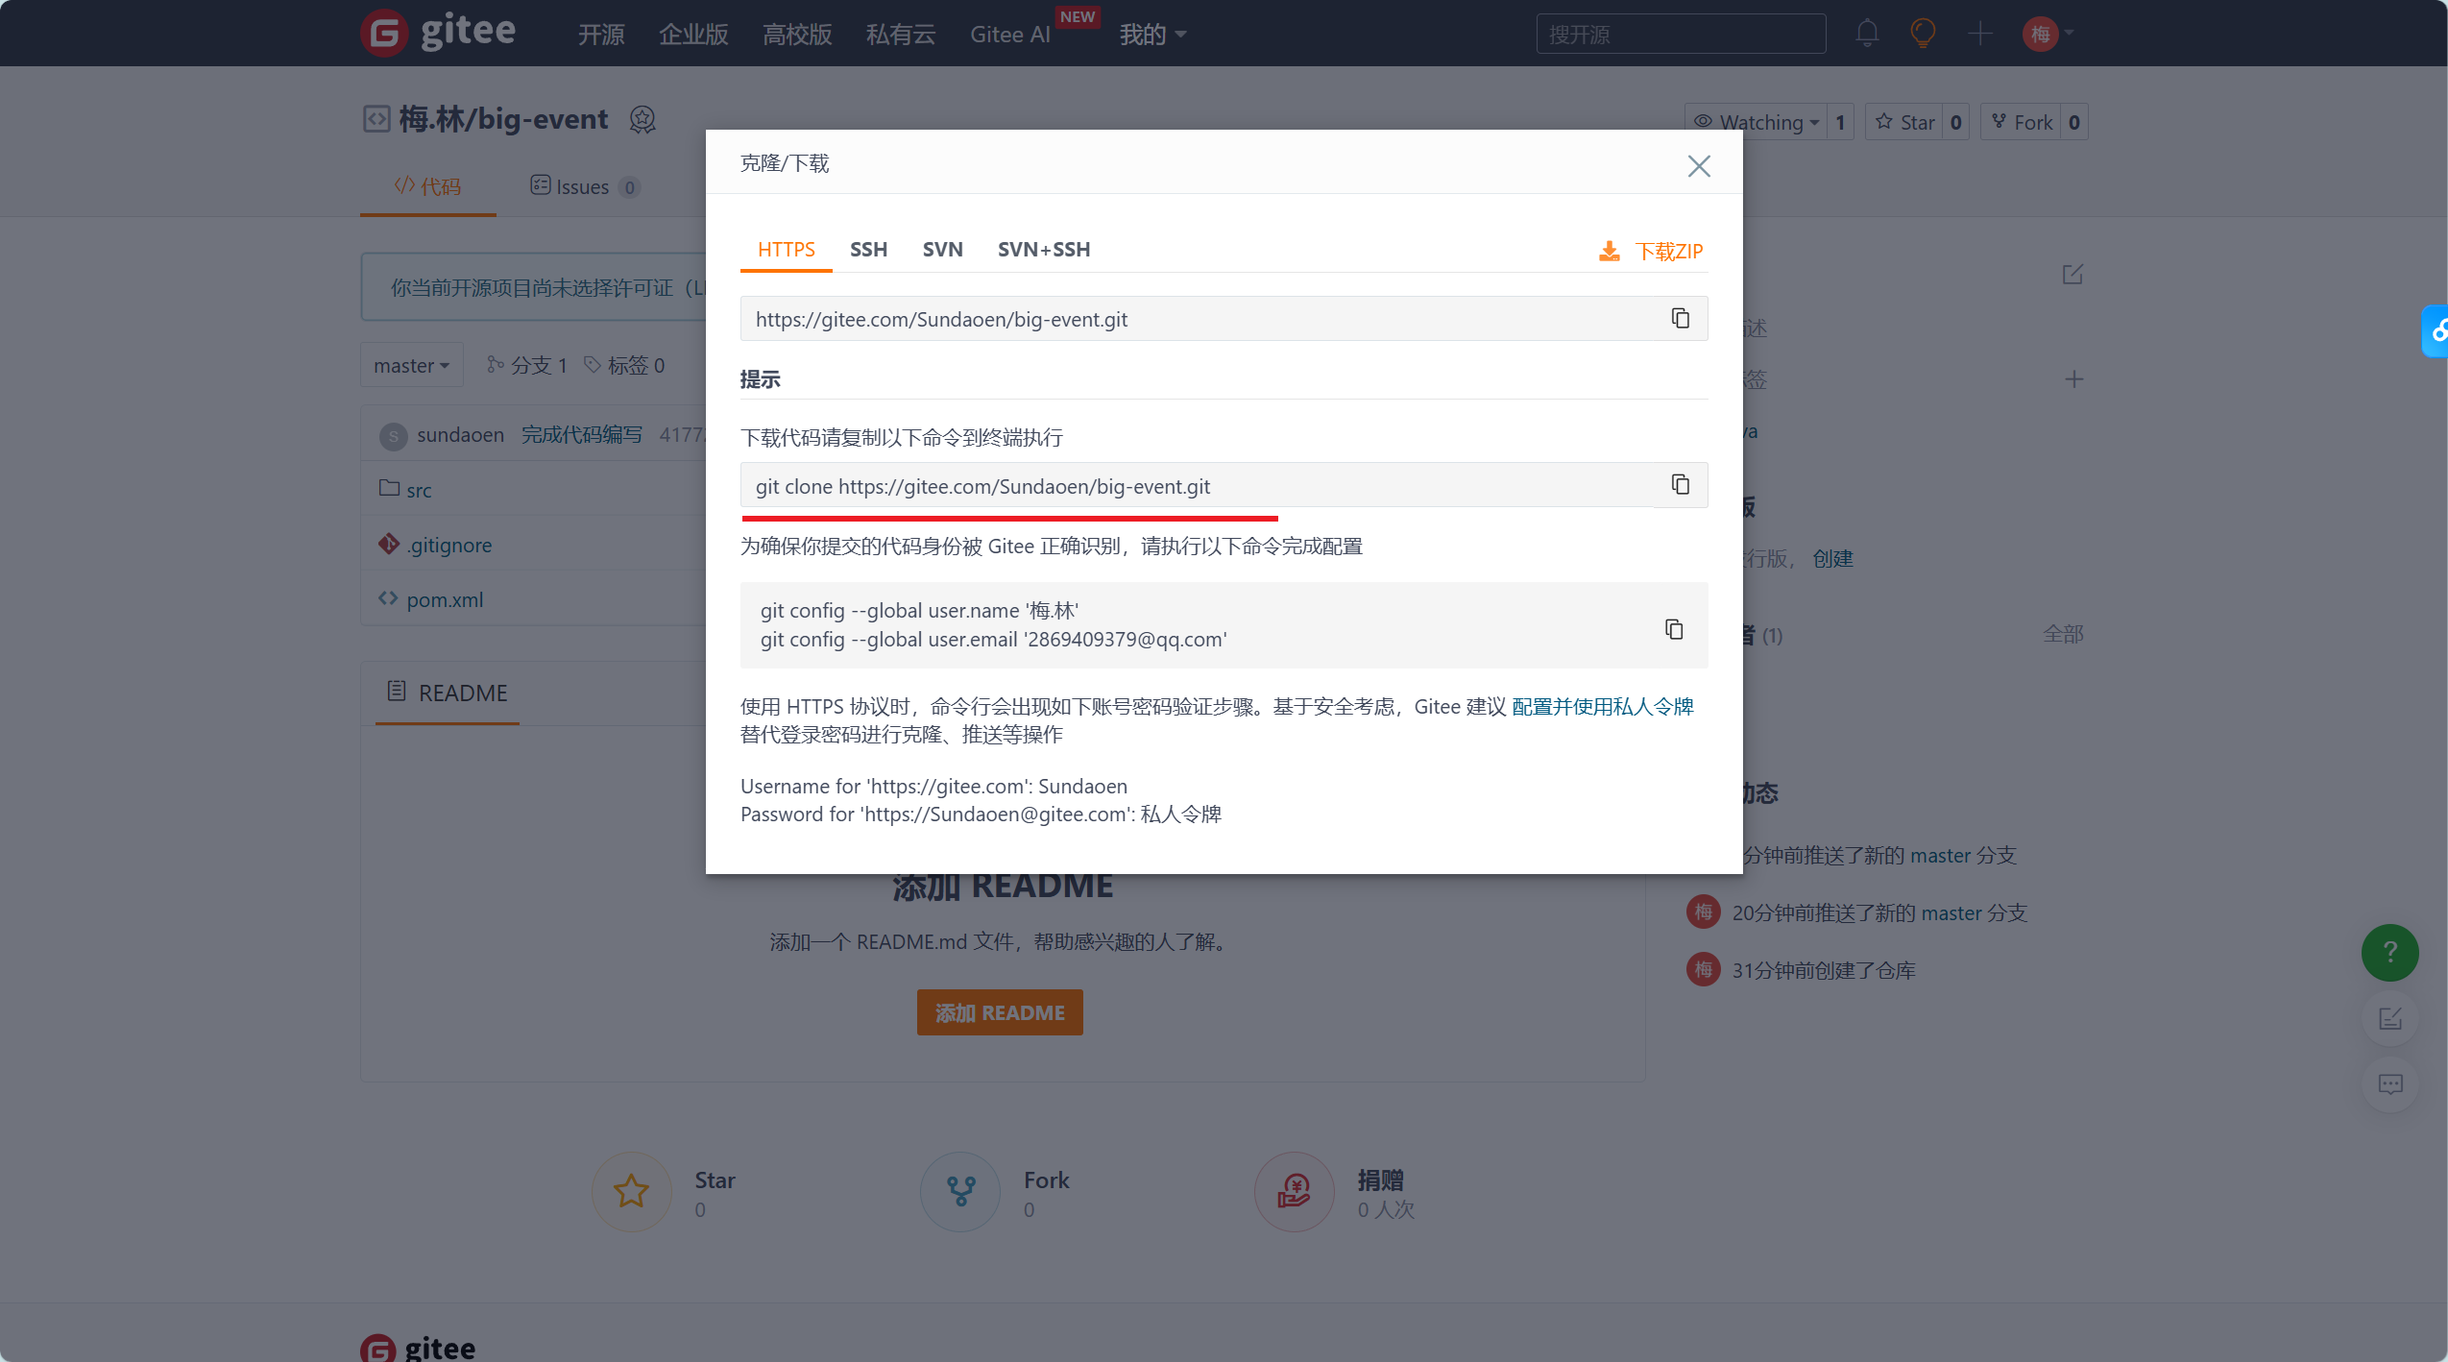This screenshot has height=1362, width=2448.
Task: Click the 添加 README button
Action: click(1000, 1012)
